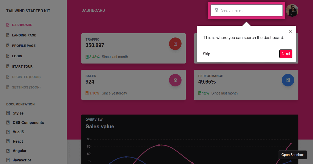This screenshot has width=313, height=164.
Task: Open the Dashboard sidebar menu item
Action: pyautogui.click(x=22, y=25)
